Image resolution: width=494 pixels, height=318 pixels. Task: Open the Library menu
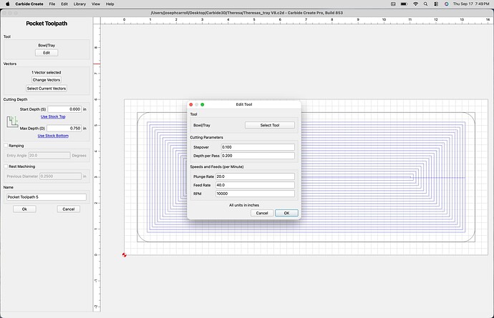point(79,4)
